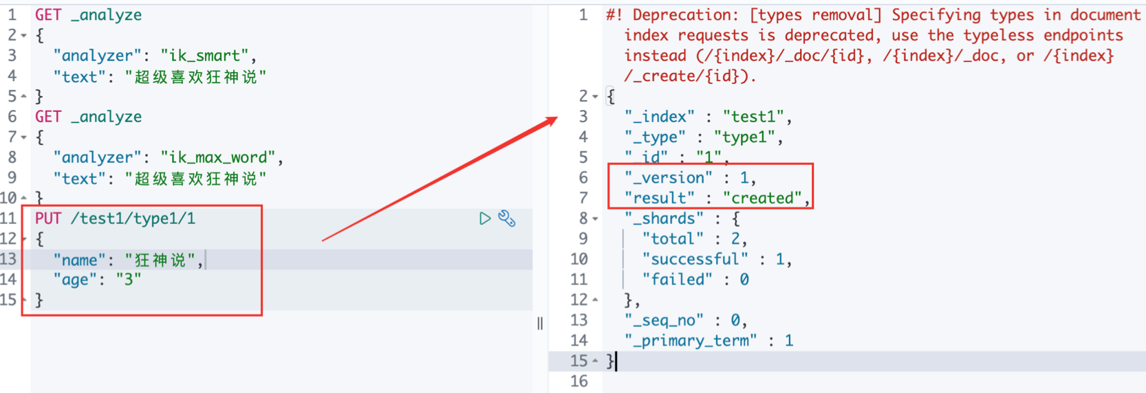Image resolution: width=1146 pixels, height=393 pixels.
Task: Click the "_type" : "type1" response line
Action: (704, 137)
